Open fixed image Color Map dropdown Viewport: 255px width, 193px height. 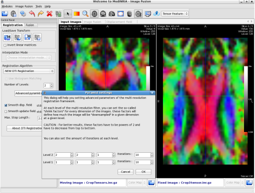point(235,183)
